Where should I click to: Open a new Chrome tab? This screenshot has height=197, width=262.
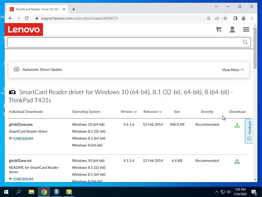(73, 9)
